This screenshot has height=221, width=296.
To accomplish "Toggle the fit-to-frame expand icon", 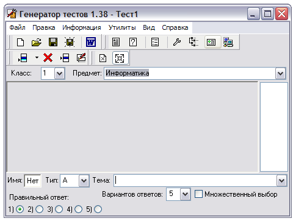I will click(120, 58).
